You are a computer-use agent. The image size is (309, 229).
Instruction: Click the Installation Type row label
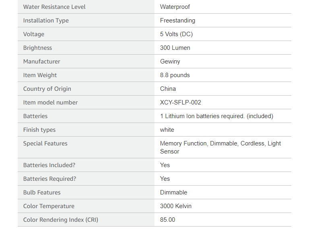(x=46, y=20)
